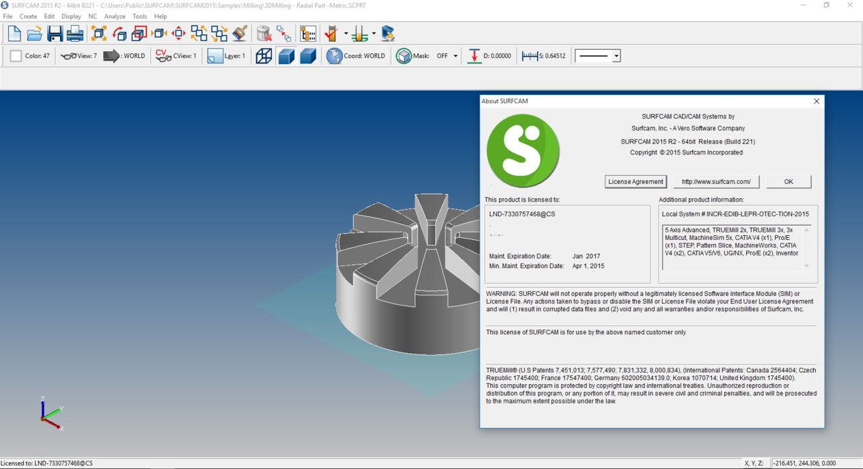Open the http://www.surfcam.com/ link button
This screenshot has width=863, height=469.
pyautogui.click(x=716, y=182)
